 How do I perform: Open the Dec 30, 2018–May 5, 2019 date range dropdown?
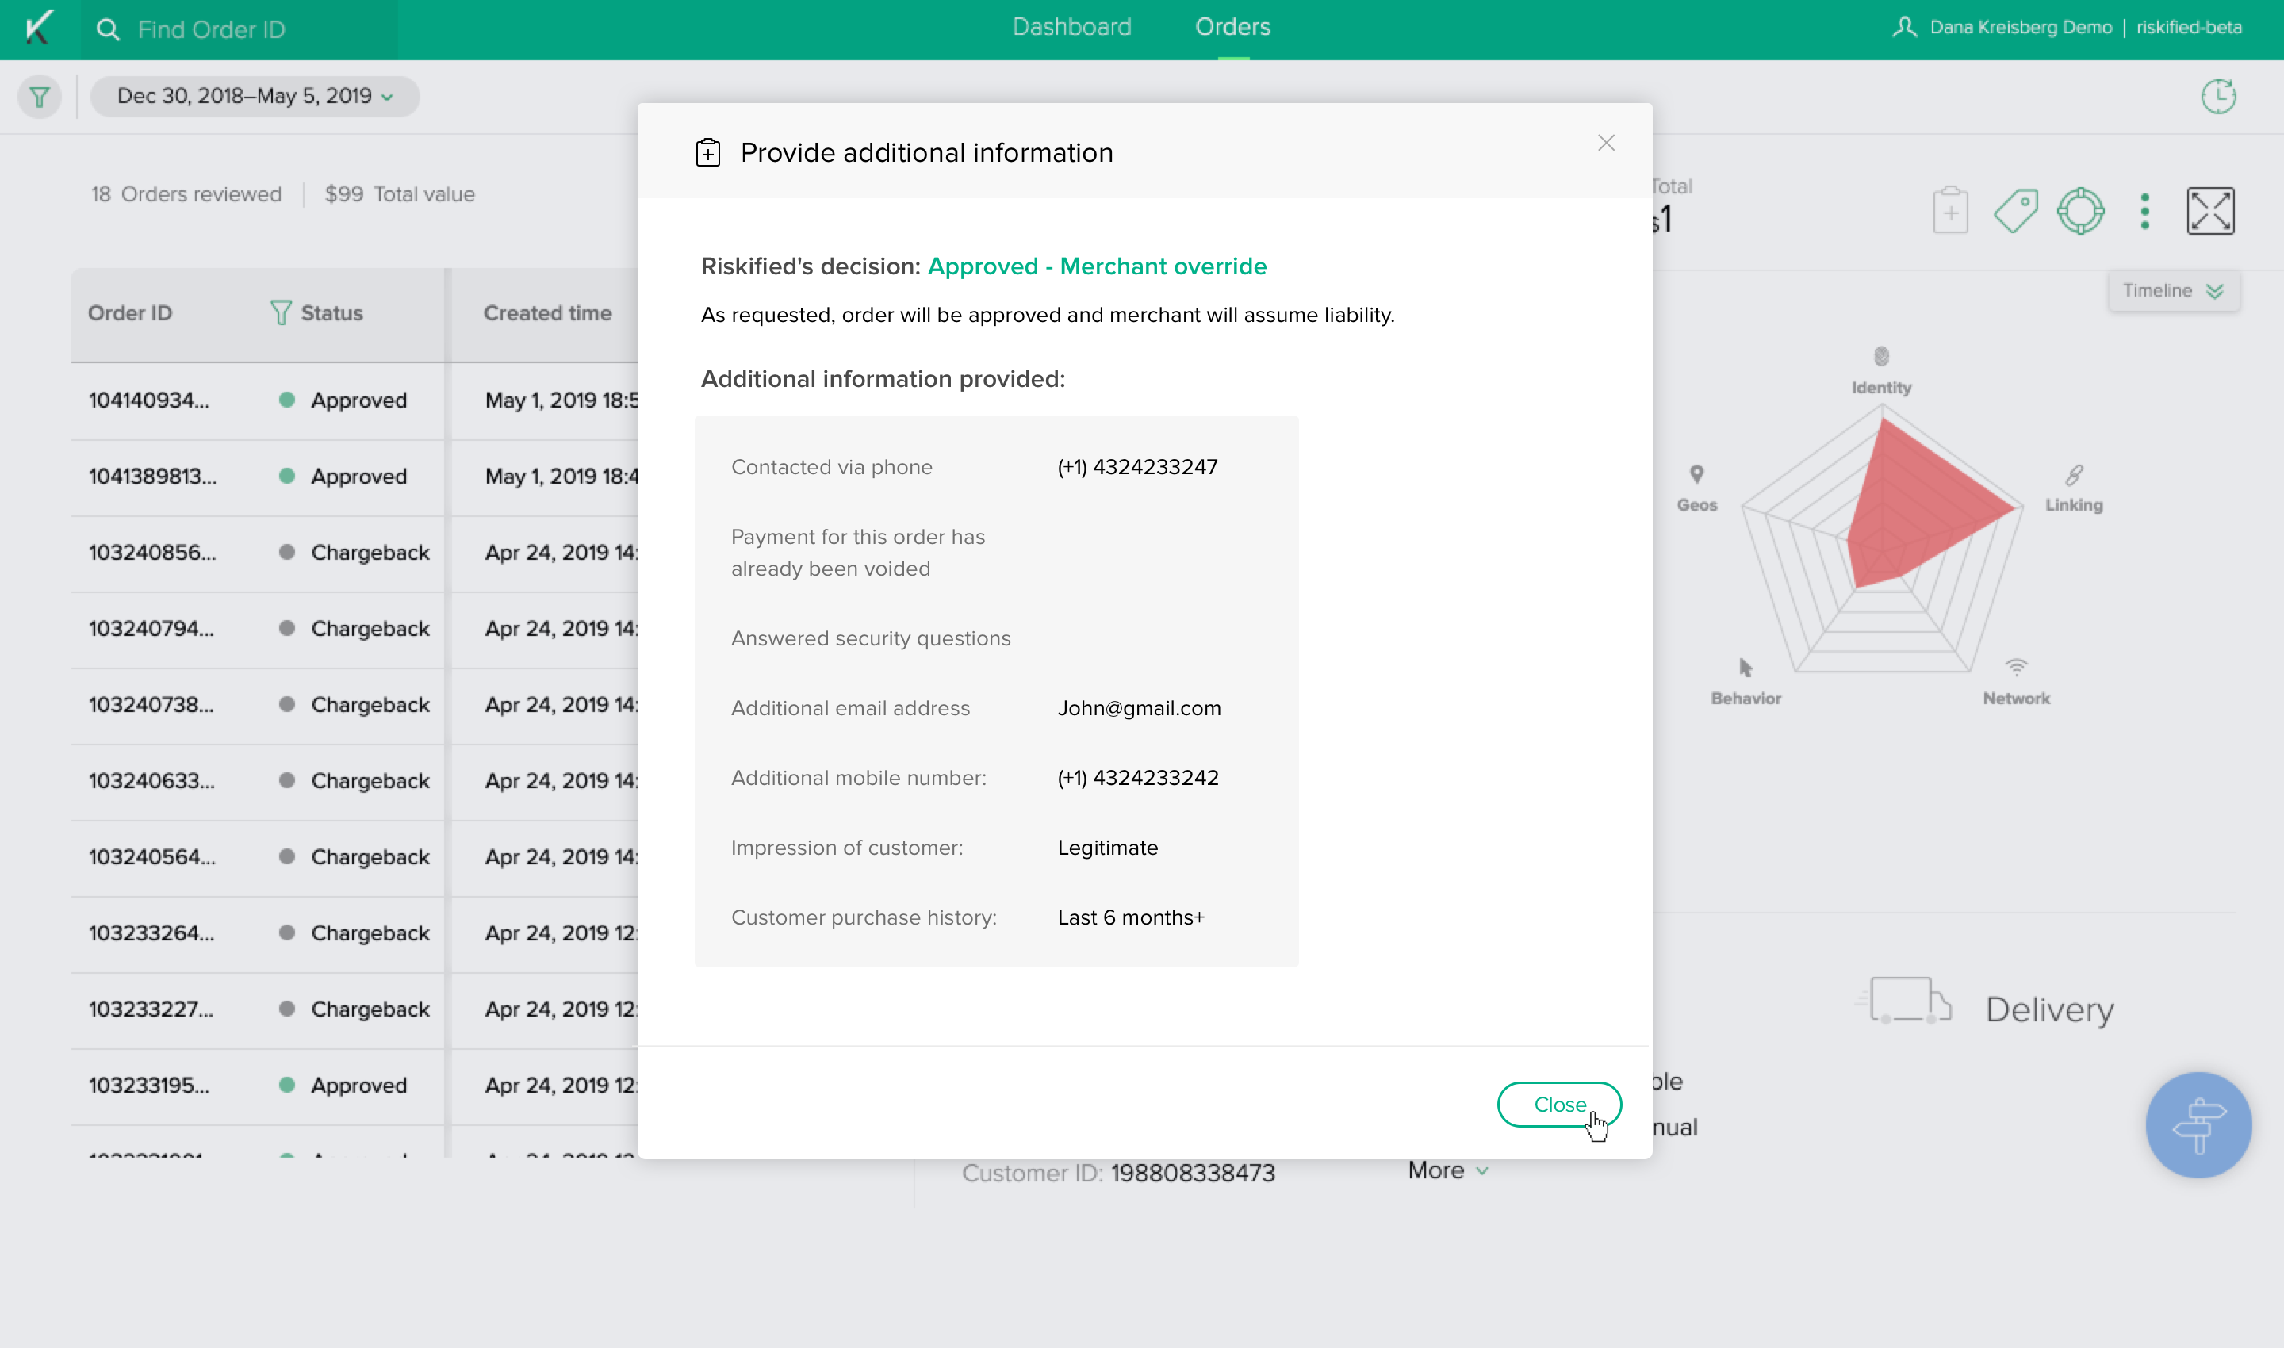(x=255, y=96)
